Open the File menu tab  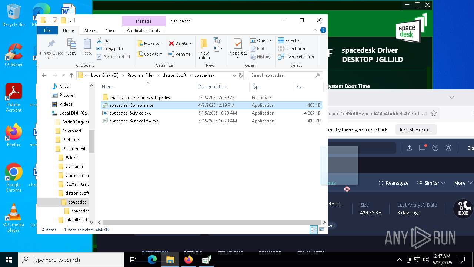(x=47, y=30)
